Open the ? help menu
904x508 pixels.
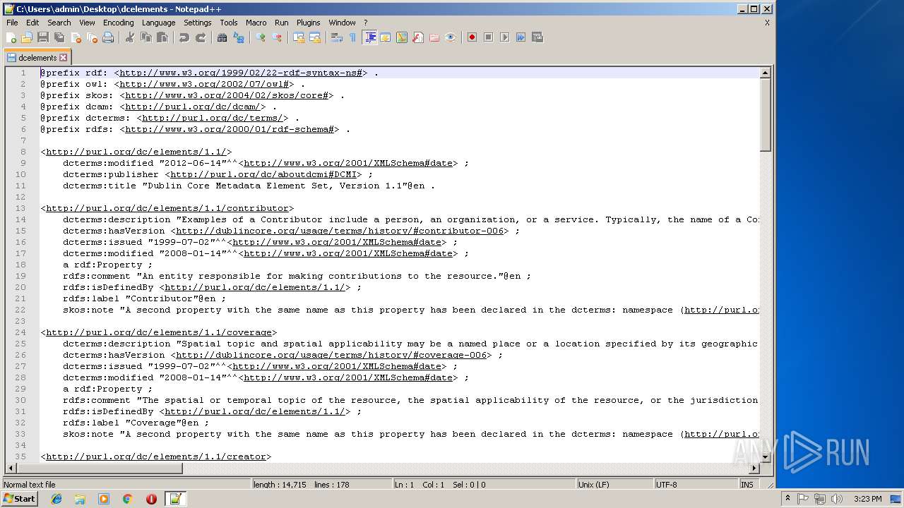pyautogui.click(x=365, y=23)
